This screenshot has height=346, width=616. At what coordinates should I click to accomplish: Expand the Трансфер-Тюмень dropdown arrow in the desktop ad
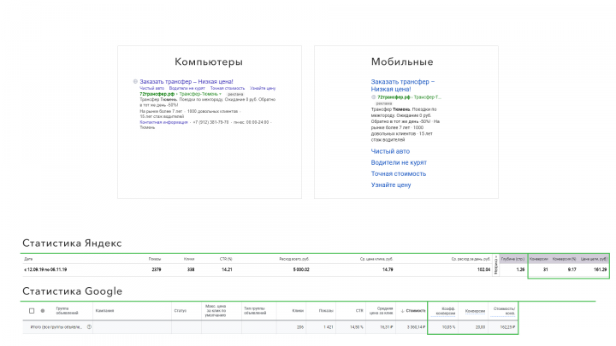pos(221,94)
